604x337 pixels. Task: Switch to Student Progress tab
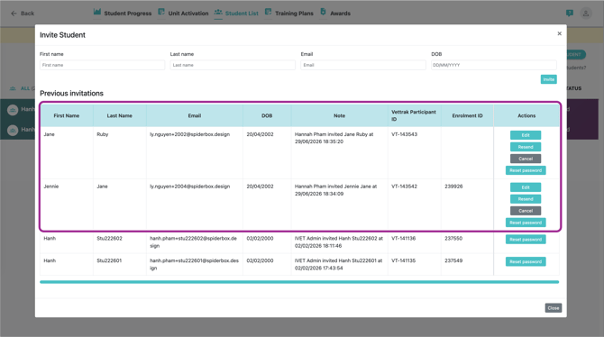pos(127,14)
